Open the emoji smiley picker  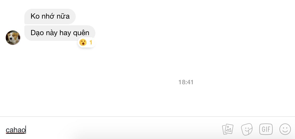pyautogui.click(x=285, y=129)
